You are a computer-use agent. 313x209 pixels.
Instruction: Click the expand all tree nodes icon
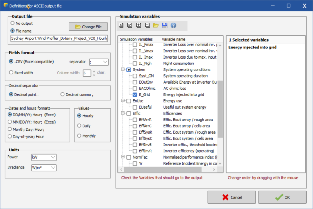(139, 26)
